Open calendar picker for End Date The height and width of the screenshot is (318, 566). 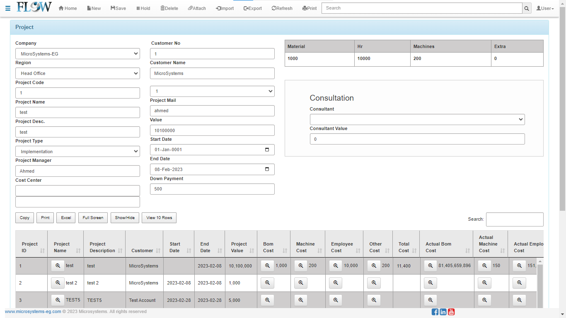click(x=267, y=169)
